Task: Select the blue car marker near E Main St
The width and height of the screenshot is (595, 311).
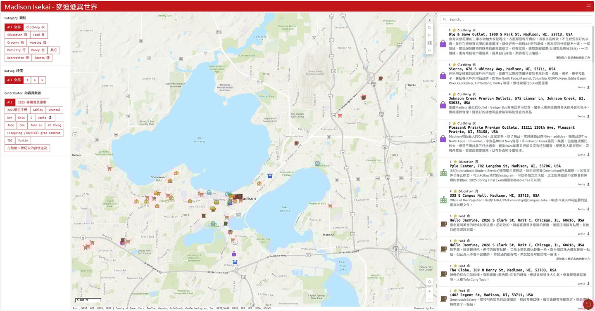Action: (x=270, y=176)
